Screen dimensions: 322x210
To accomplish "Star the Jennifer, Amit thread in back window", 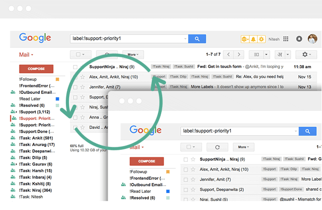I will 83,87.
